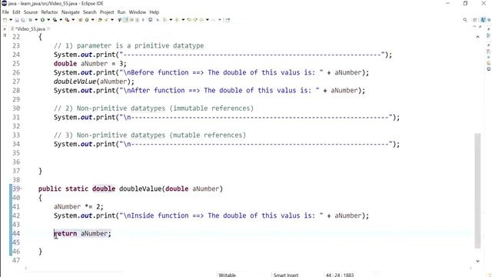Viewport: 492px width, 277px height.
Task: Click the 'public static double doubleValue' method signature
Action: point(131,189)
